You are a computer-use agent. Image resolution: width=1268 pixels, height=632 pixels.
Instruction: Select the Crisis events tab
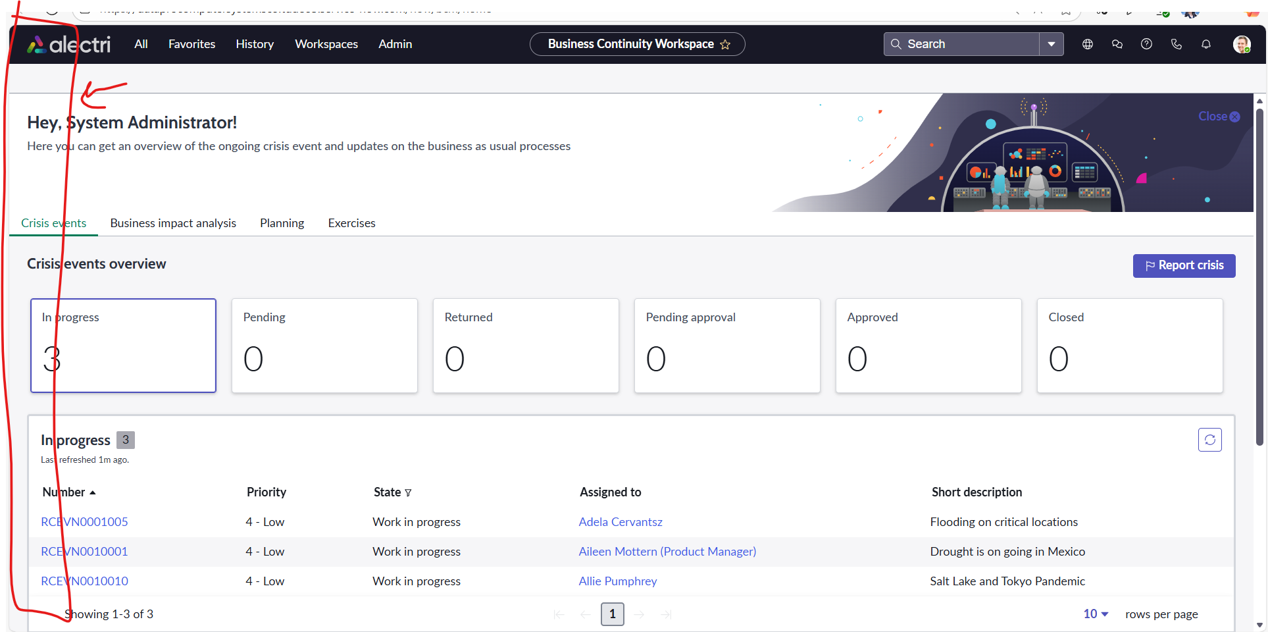pos(53,223)
